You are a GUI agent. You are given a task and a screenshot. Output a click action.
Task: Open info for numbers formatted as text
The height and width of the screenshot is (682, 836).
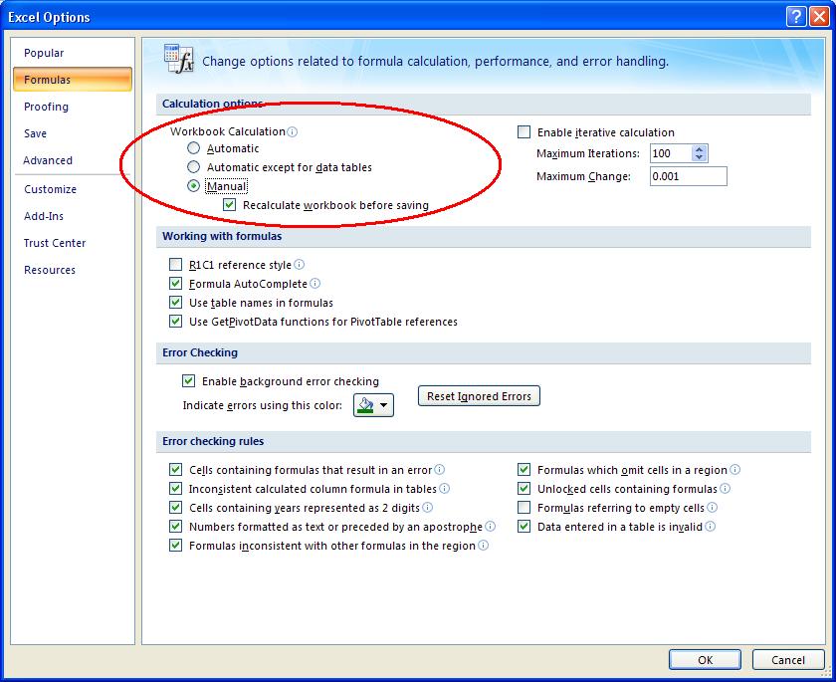(x=490, y=527)
